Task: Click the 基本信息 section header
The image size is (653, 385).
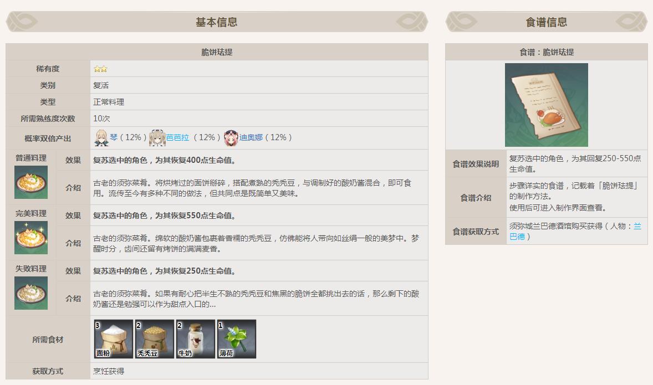Action: coord(217,22)
